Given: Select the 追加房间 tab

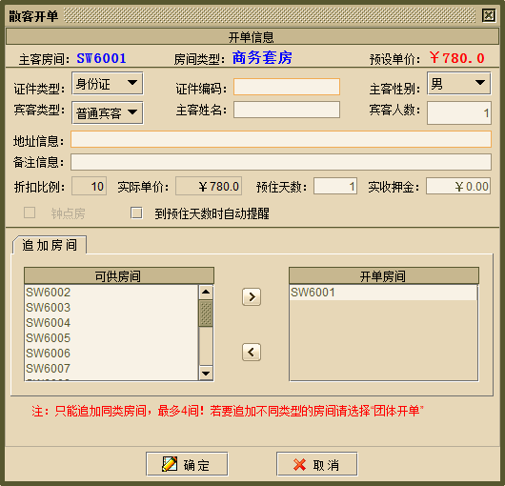Looking at the screenshot, I should 50,245.
